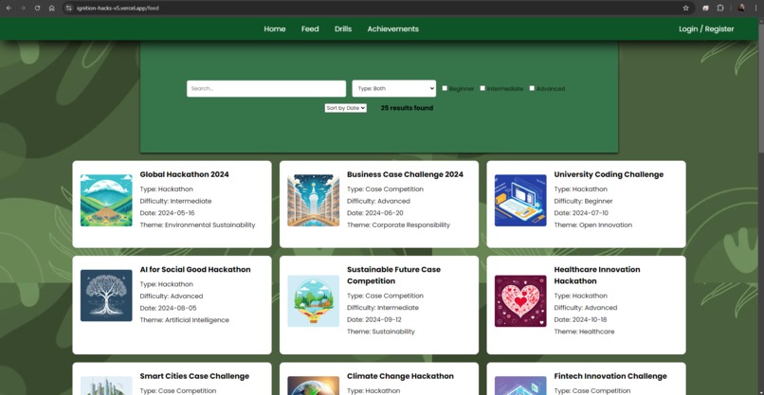Click the address bar URL
The image size is (764, 395).
[118, 9]
